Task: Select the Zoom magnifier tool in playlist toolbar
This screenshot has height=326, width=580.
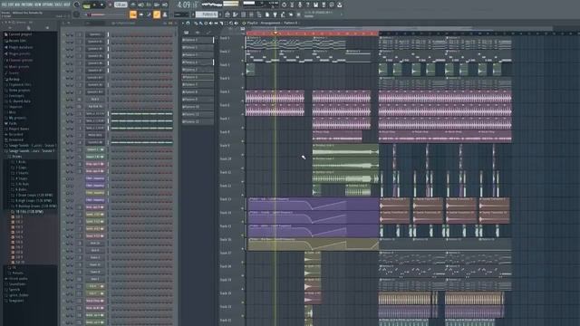Action: [232, 23]
